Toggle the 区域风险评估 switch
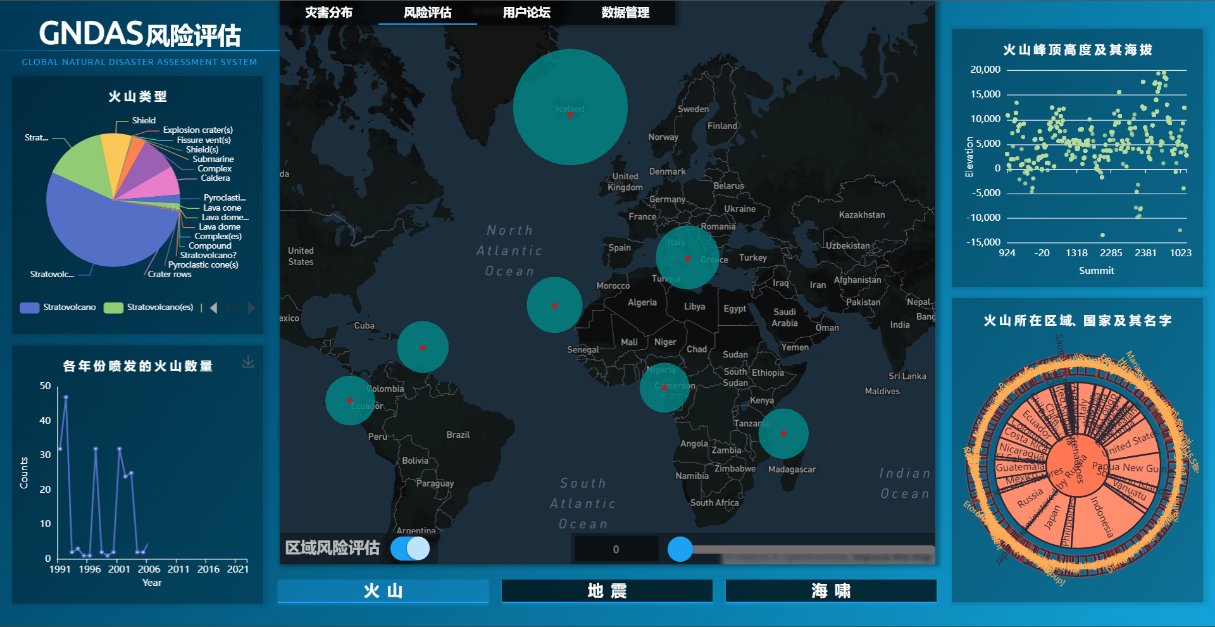Screen dimensions: 1215x627 coord(410,549)
